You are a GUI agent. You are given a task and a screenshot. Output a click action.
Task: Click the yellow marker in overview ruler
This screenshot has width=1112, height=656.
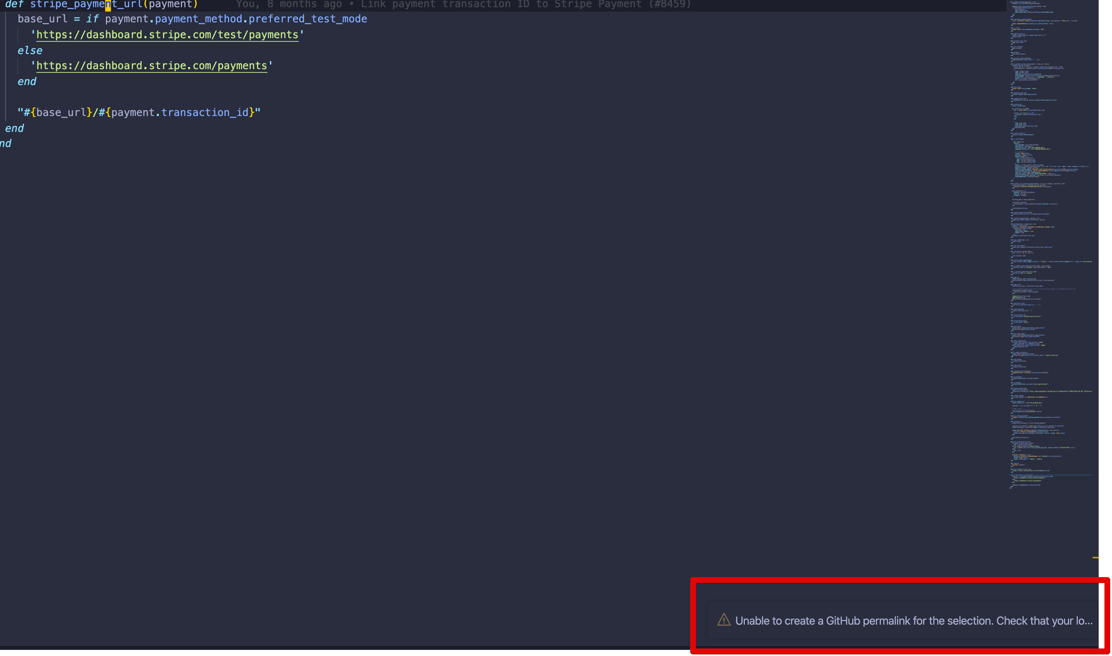click(x=1095, y=557)
